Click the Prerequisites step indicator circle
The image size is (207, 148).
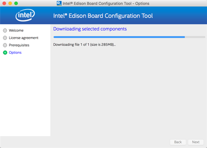(x=5, y=45)
